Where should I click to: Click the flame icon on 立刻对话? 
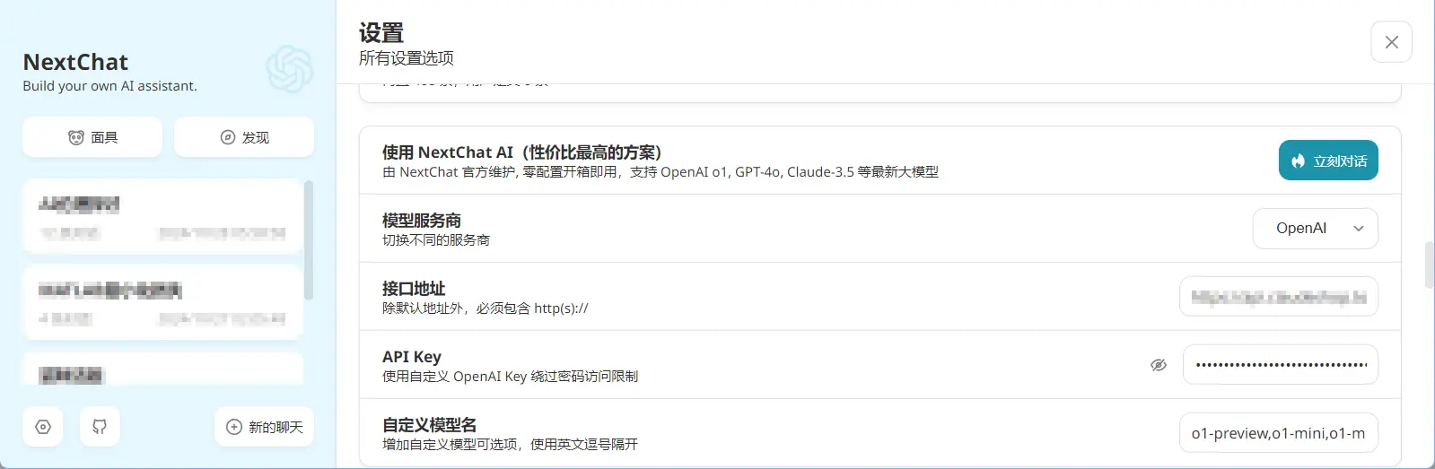tap(1298, 161)
